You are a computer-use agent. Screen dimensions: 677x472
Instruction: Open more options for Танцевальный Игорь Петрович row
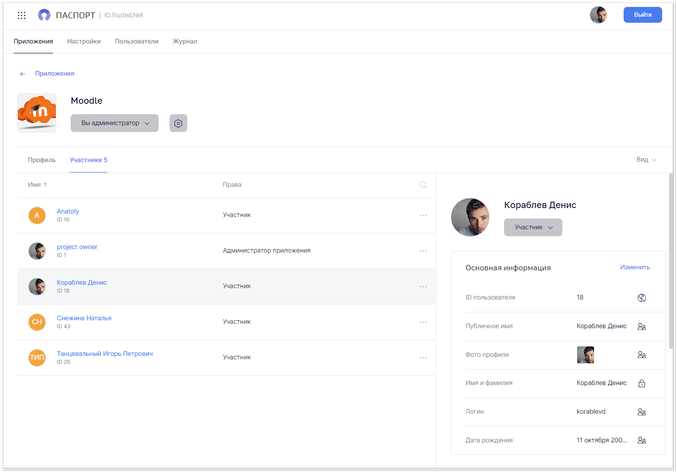[423, 358]
